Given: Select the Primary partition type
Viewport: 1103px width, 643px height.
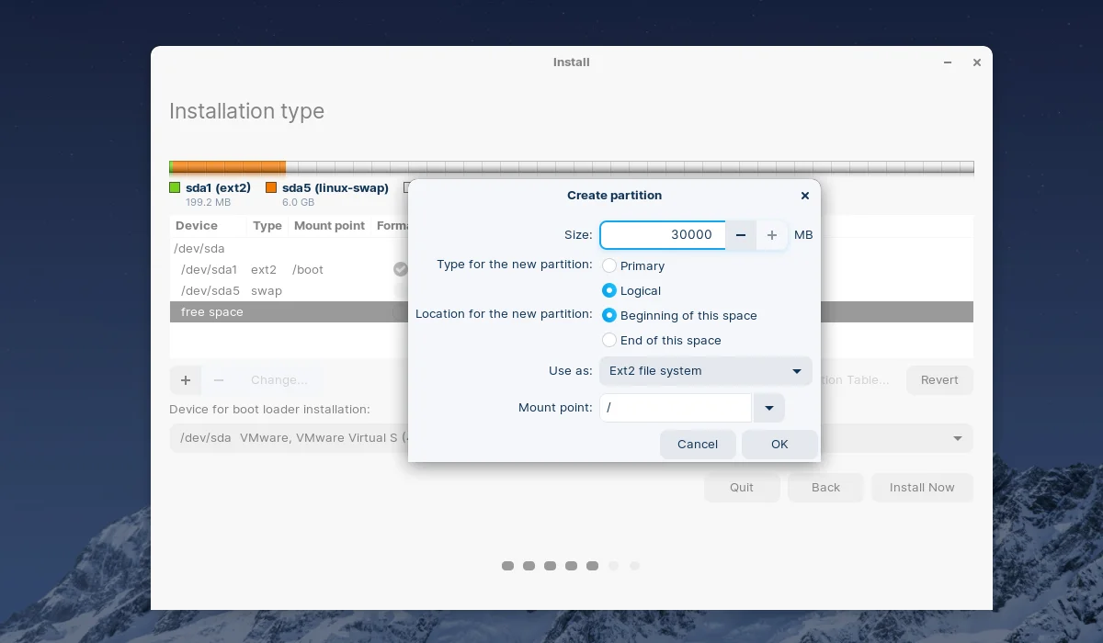Looking at the screenshot, I should click(x=609, y=265).
